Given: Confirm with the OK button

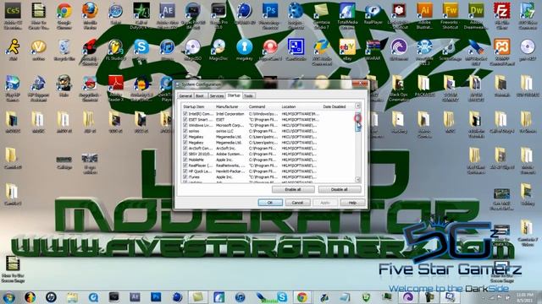Looking at the screenshot, I should tap(270, 203).
